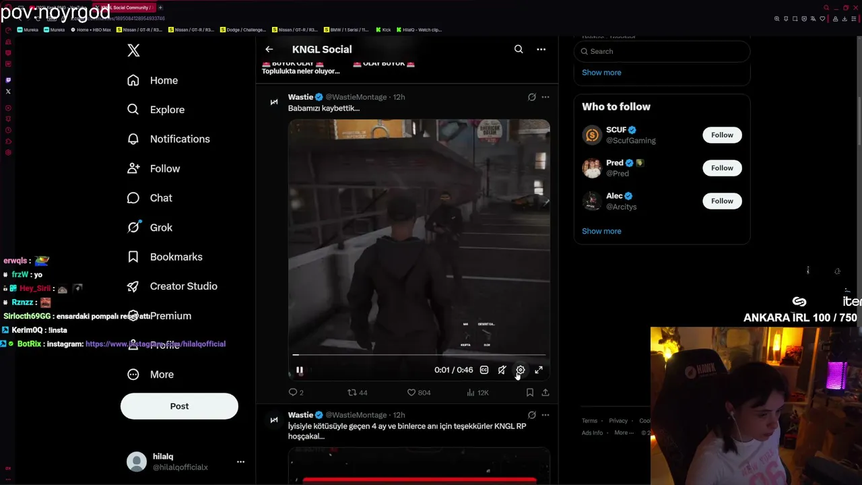
Task: Open Creator Studio in sidebar
Action: coord(172,286)
